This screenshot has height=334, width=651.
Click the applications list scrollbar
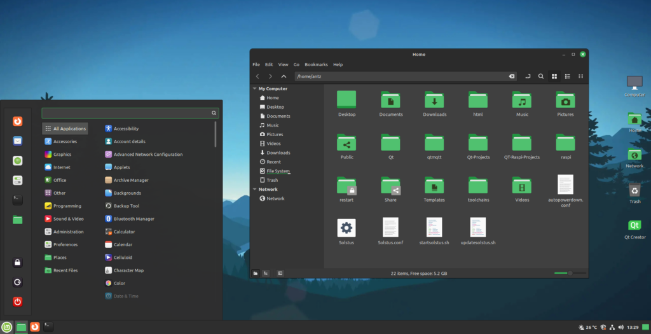[215, 134]
